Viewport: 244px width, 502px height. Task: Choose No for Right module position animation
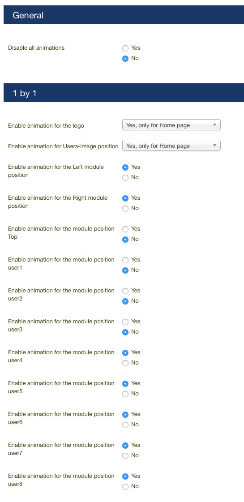click(x=125, y=208)
